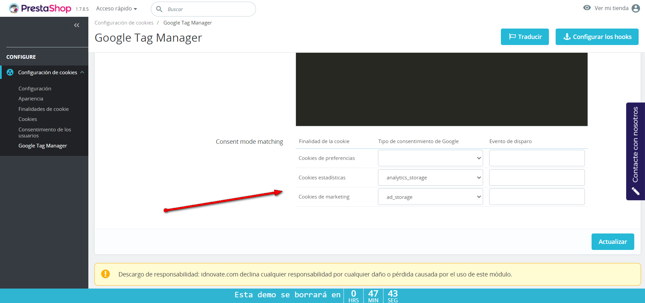The height and width of the screenshot is (303, 645).
Task: Click trigger event field for Cookies de preferencias
Action: coord(537,158)
